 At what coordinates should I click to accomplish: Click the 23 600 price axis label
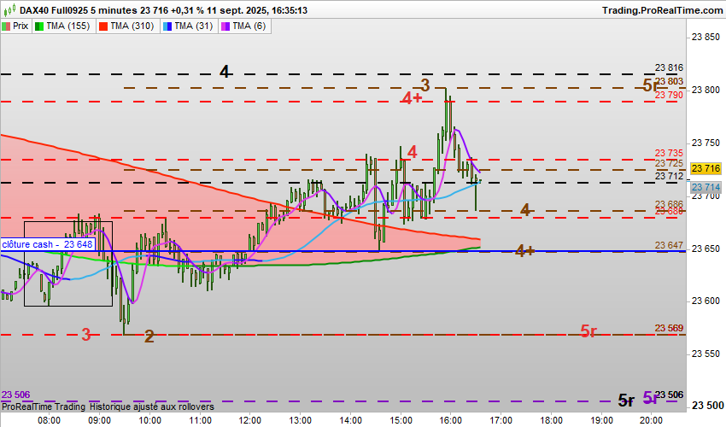706,301
